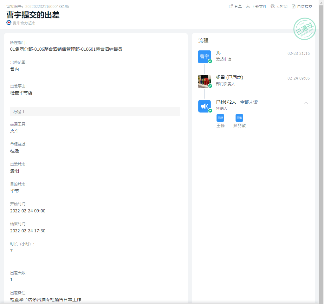Screen dimensions: 324x304
Task: Click the resubmit document icon
Action: tap(294, 6)
